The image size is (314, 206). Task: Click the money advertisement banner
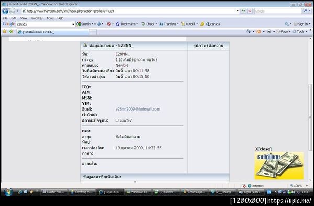tap(279, 165)
